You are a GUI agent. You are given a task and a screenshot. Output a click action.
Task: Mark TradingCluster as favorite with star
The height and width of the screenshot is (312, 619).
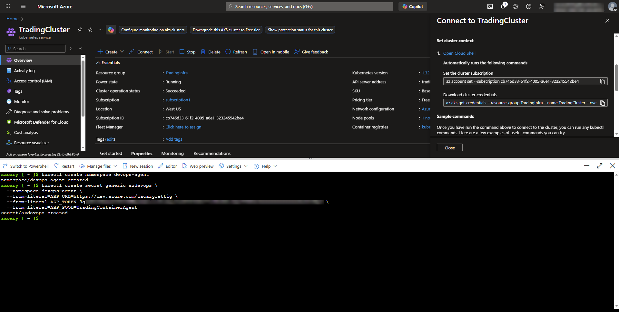point(90,30)
